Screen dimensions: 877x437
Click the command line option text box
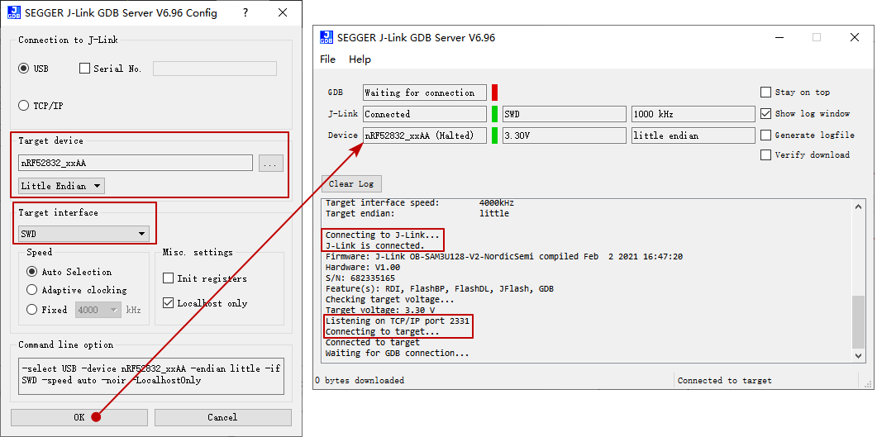click(151, 376)
